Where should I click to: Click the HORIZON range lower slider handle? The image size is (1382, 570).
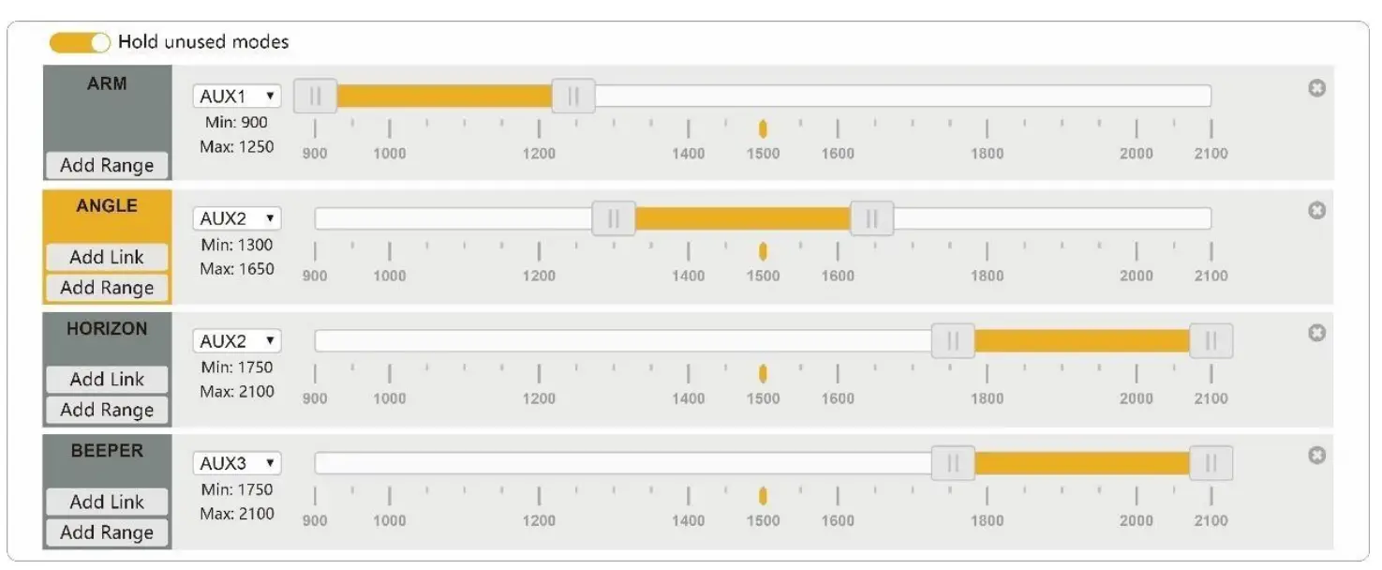click(x=953, y=341)
